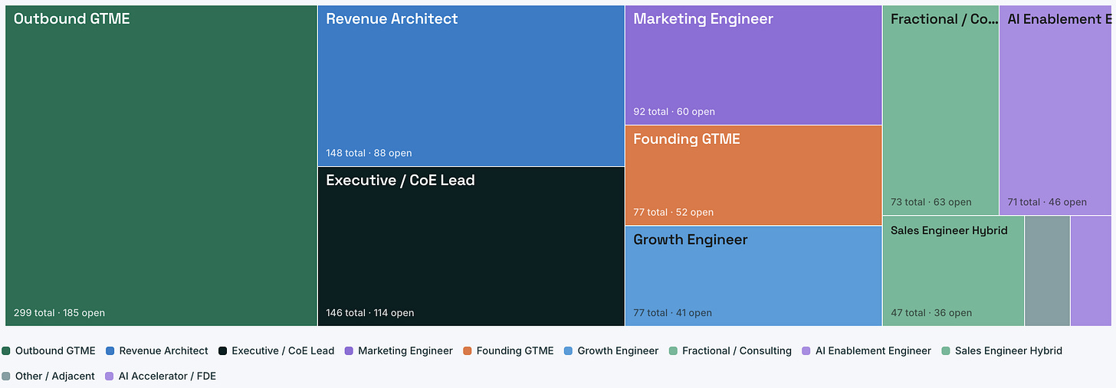Image resolution: width=1116 pixels, height=388 pixels.
Task: Click Fractional / Consulting legend label
Action: pos(737,351)
